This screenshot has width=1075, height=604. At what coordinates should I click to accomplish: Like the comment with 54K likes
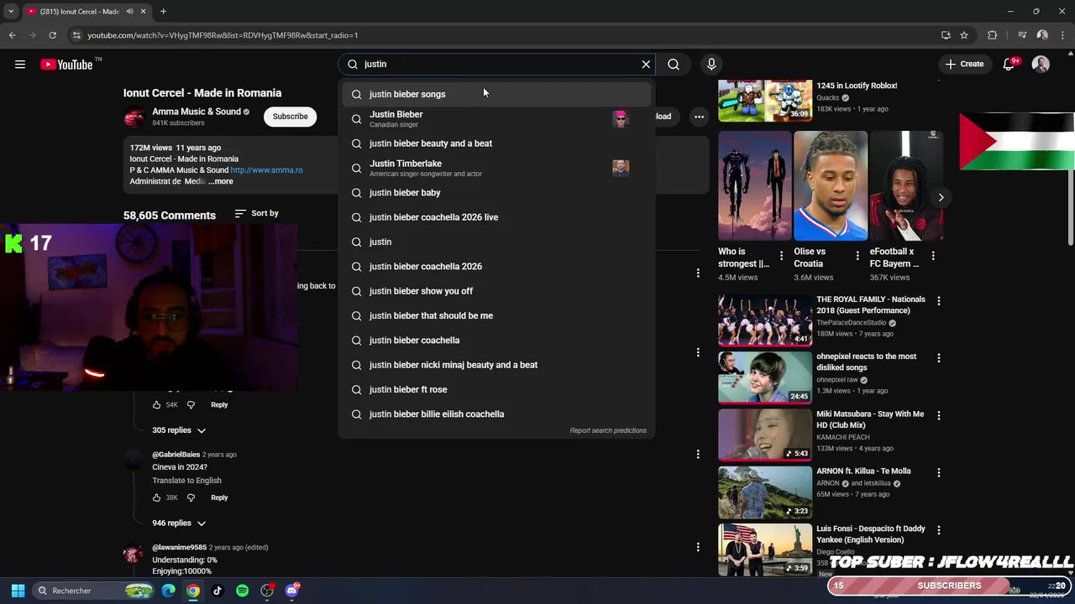pos(156,405)
